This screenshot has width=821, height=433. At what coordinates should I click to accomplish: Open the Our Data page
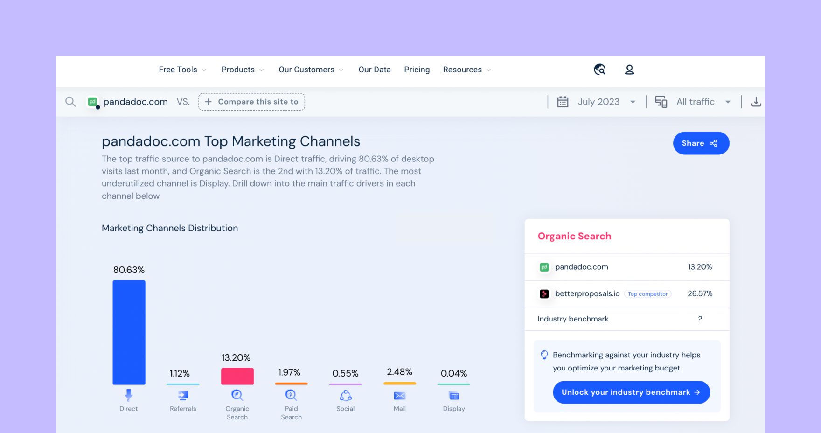375,70
